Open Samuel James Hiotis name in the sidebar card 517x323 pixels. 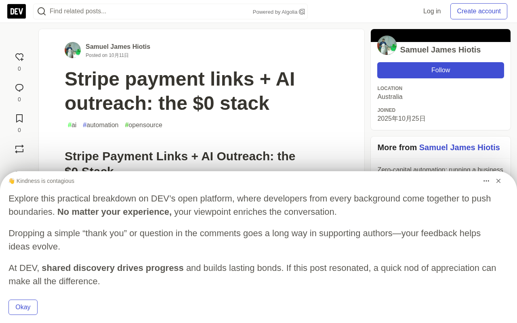coord(440,50)
